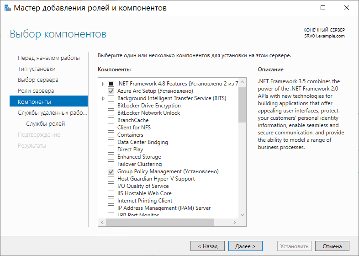Check the BitLocker Drive Encryption checkbox
The height and width of the screenshot is (256, 359).
(111, 106)
